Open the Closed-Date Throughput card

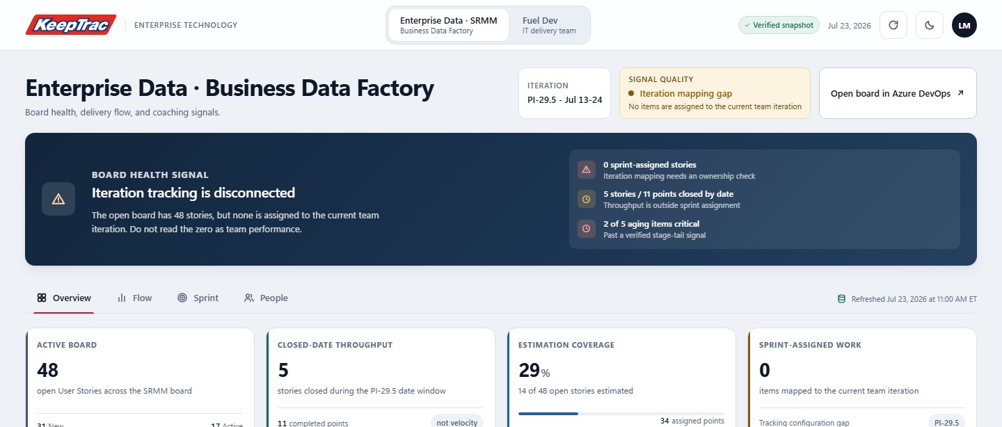point(381,378)
